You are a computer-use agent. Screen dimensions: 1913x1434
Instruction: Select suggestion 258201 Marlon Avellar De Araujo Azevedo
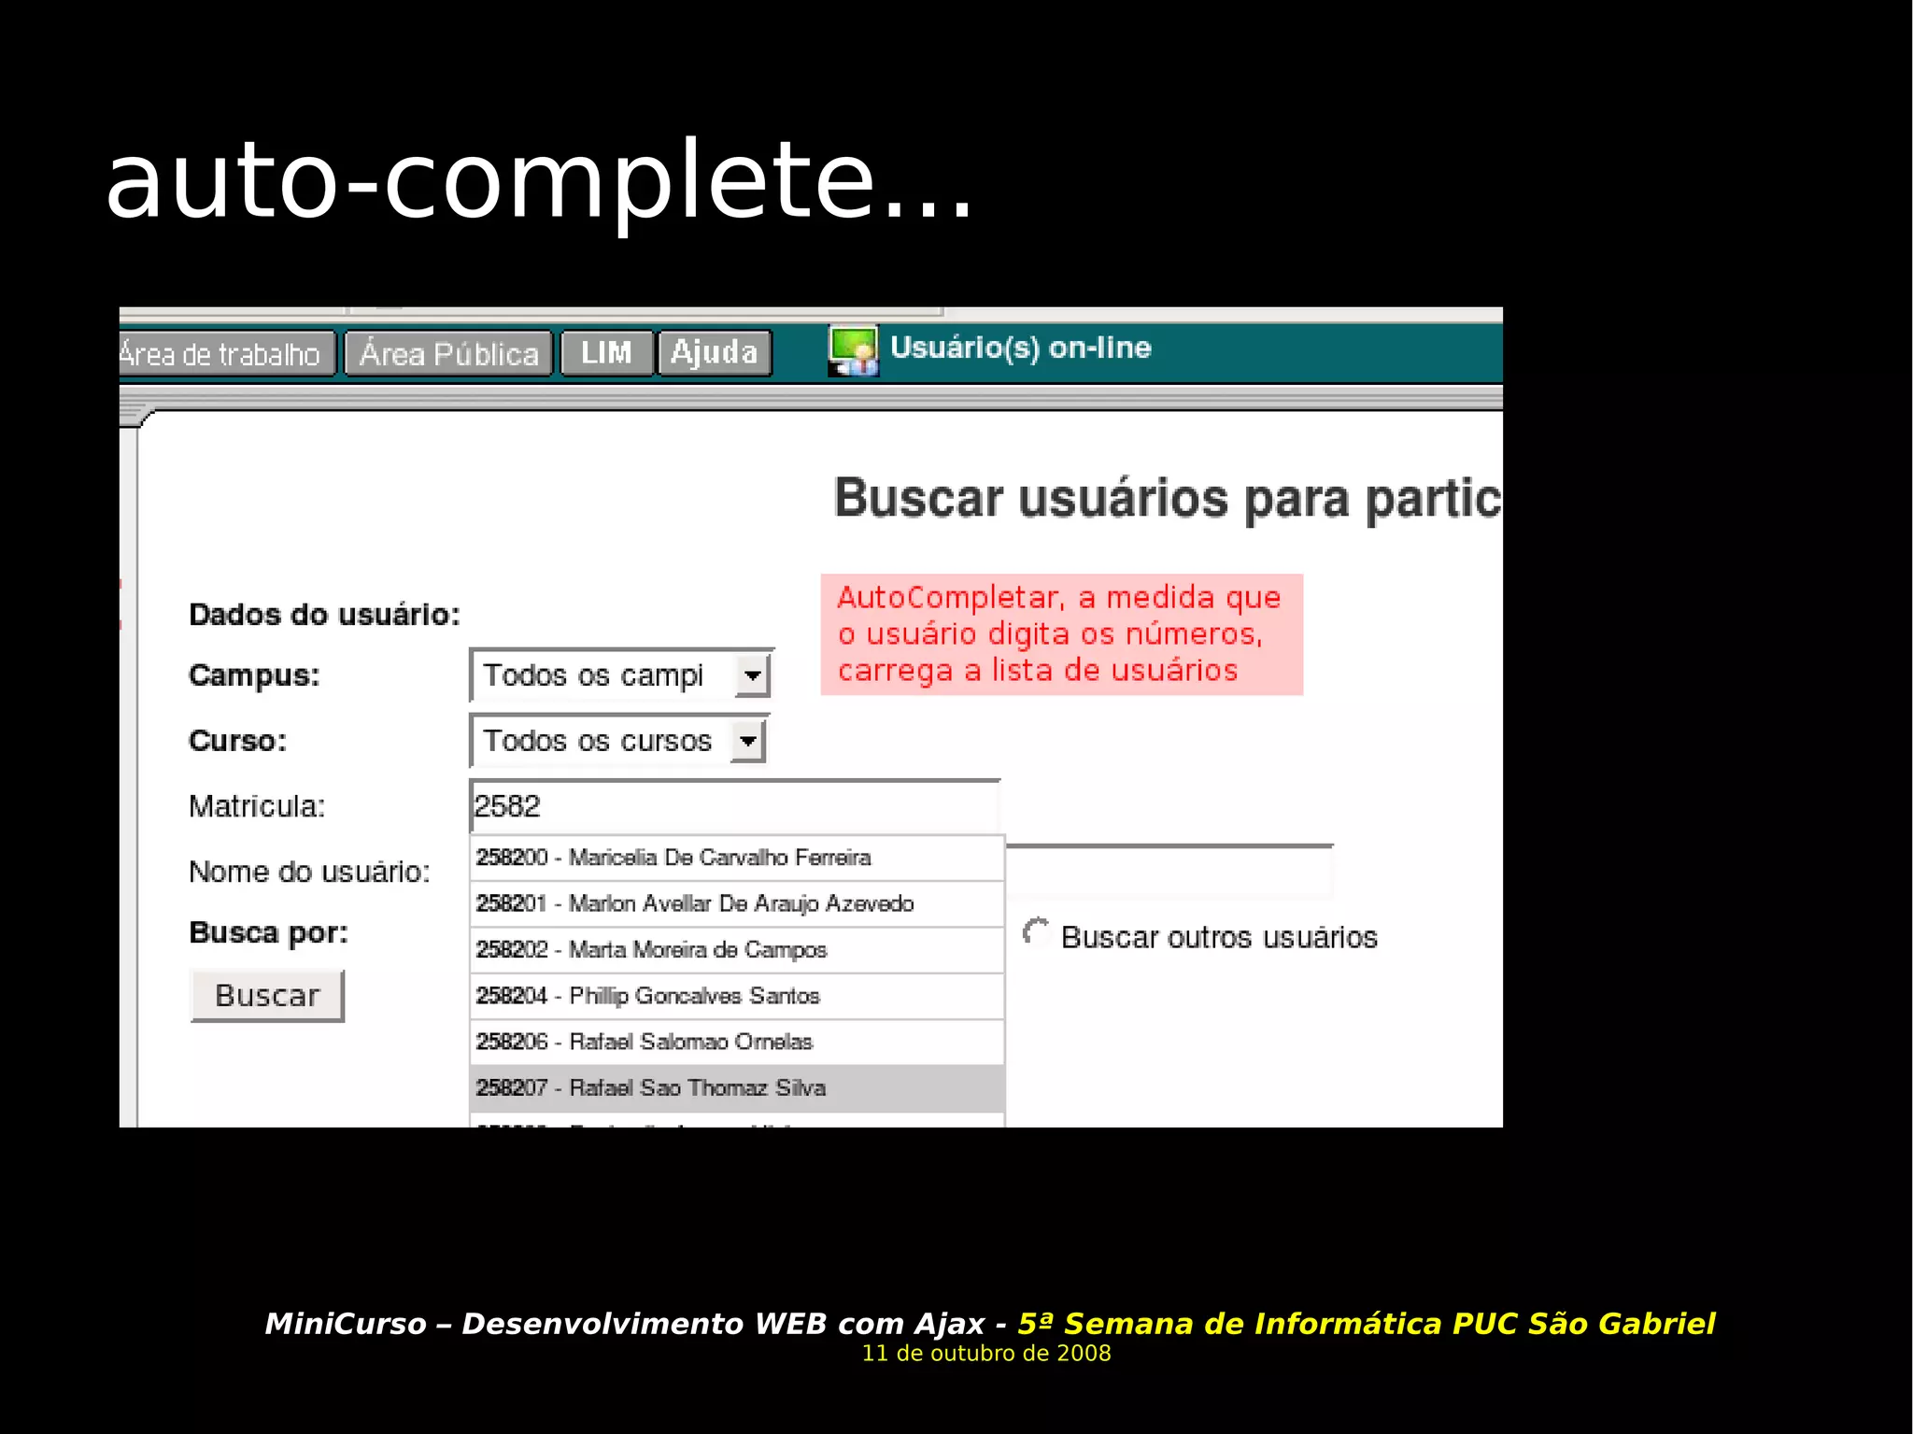[x=737, y=903]
